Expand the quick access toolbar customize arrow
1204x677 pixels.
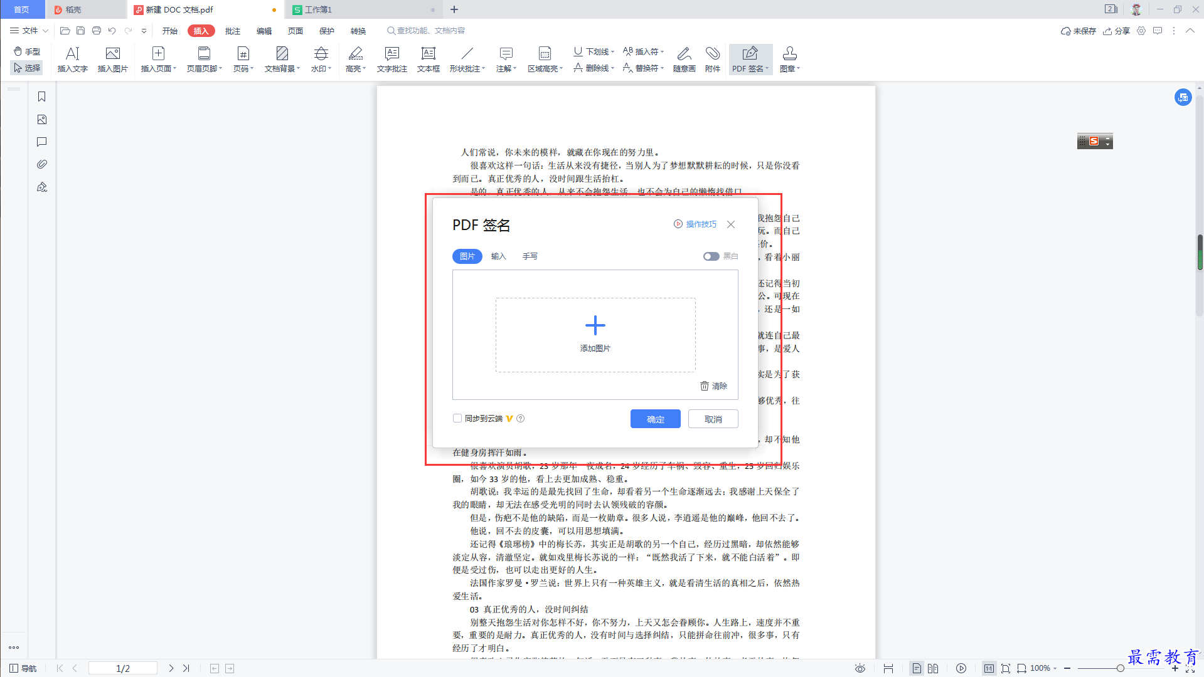click(x=144, y=31)
